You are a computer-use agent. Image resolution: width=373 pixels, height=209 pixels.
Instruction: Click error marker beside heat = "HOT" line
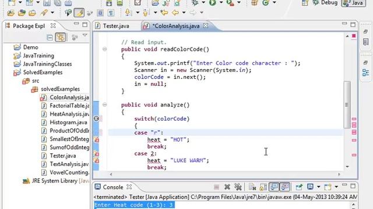[96, 140]
